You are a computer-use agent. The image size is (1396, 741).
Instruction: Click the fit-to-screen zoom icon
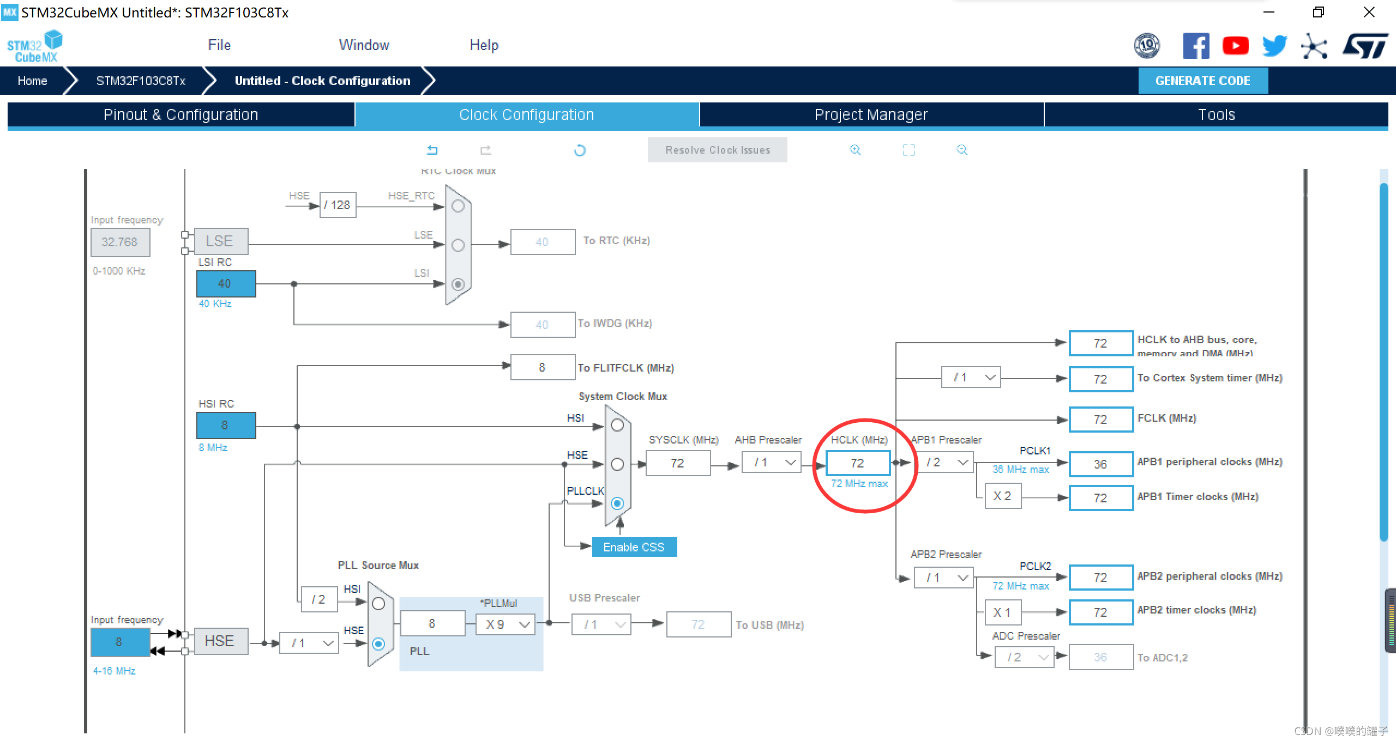tap(908, 150)
